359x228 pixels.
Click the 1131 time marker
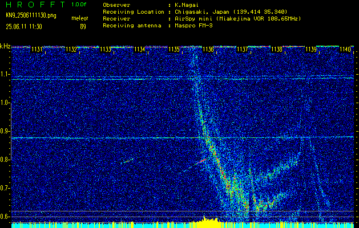[x=37, y=50]
